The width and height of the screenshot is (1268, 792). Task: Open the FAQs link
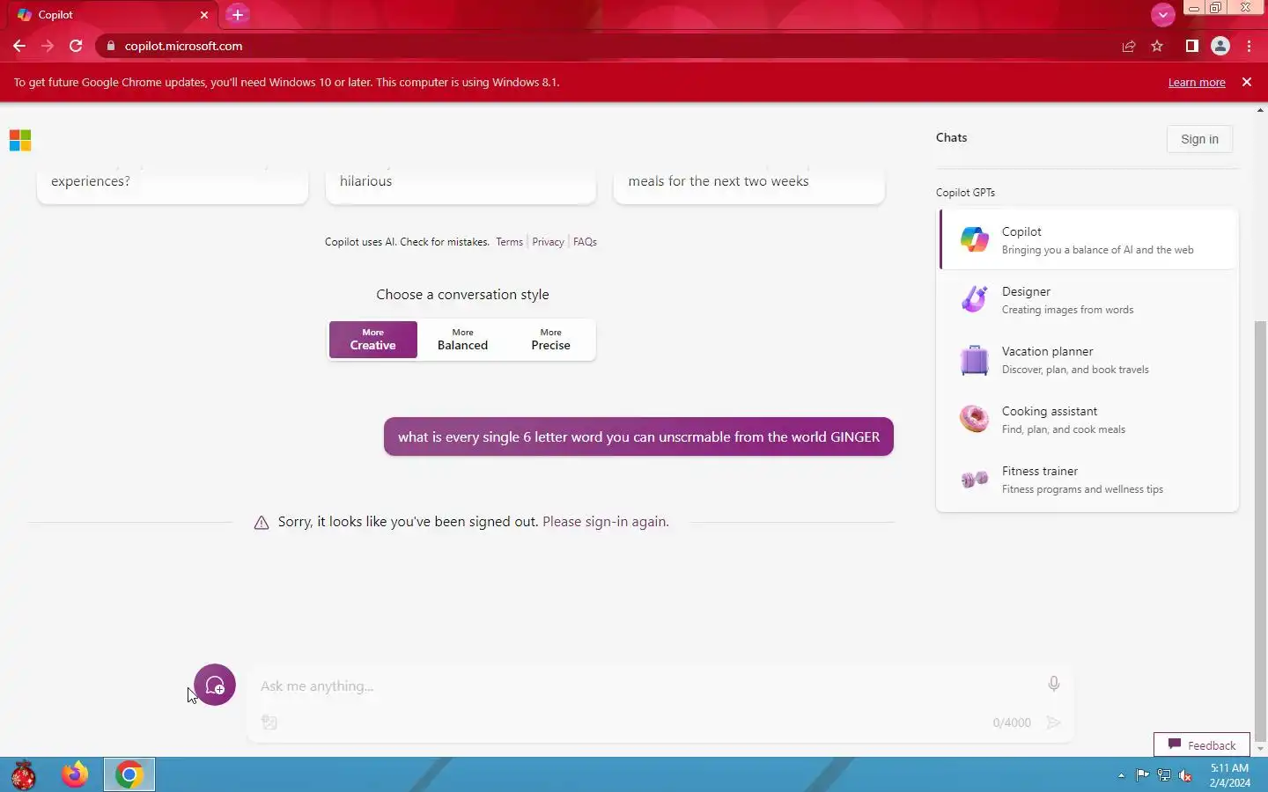pyautogui.click(x=585, y=241)
